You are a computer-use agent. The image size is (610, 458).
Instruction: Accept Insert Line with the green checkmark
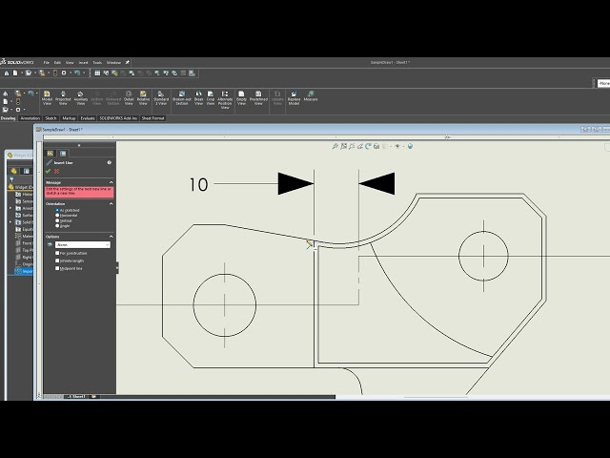tap(49, 172)
